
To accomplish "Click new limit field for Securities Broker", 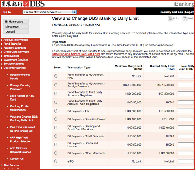I will [x=186, y=119].
